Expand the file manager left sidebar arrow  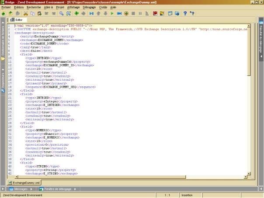(x=3, y=22)
